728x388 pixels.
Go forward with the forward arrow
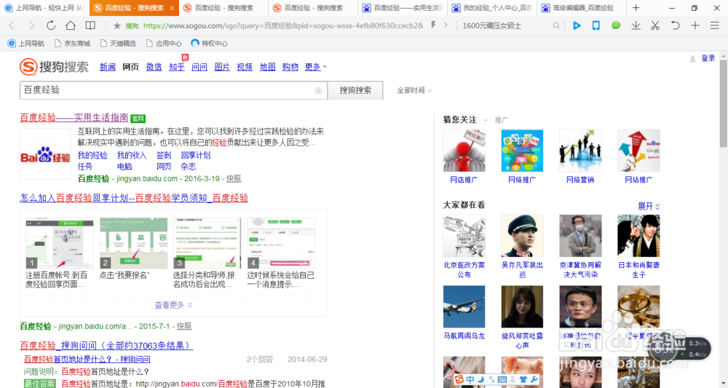click(x=31, y=25)
